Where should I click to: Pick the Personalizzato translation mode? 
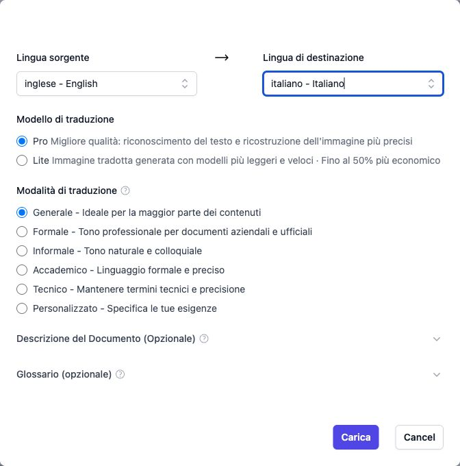click(x=22, y=308)
